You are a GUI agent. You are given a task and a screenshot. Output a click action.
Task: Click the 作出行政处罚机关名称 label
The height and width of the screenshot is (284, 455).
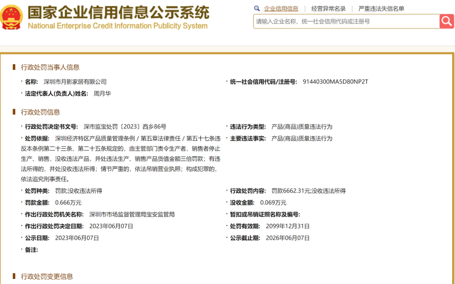click(x=54, y=215)
